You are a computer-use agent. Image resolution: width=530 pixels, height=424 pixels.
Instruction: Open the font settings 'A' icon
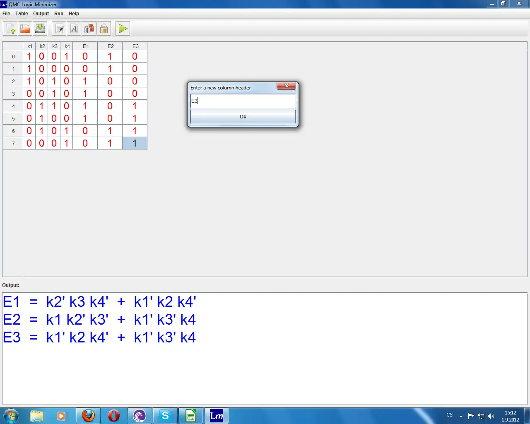coord(74,29)
